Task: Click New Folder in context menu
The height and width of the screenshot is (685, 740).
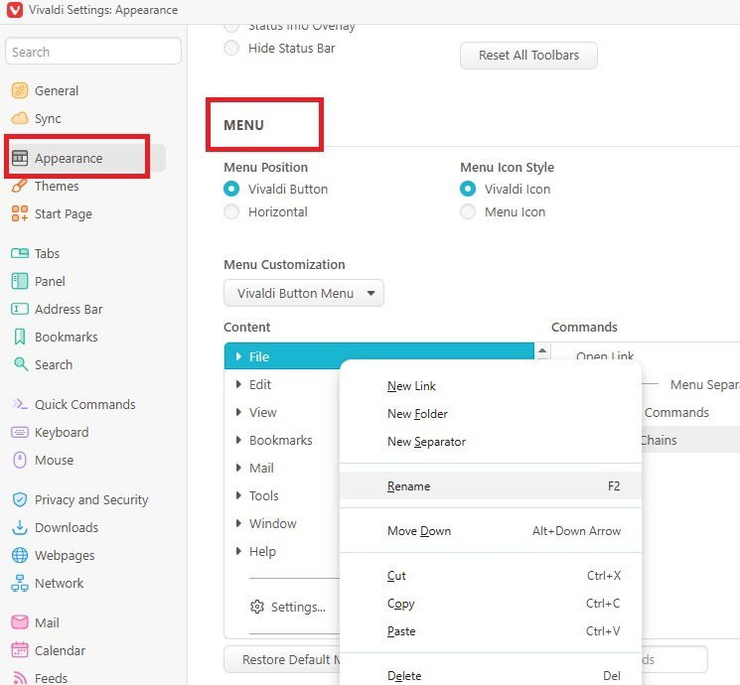Action: [417, 414]
